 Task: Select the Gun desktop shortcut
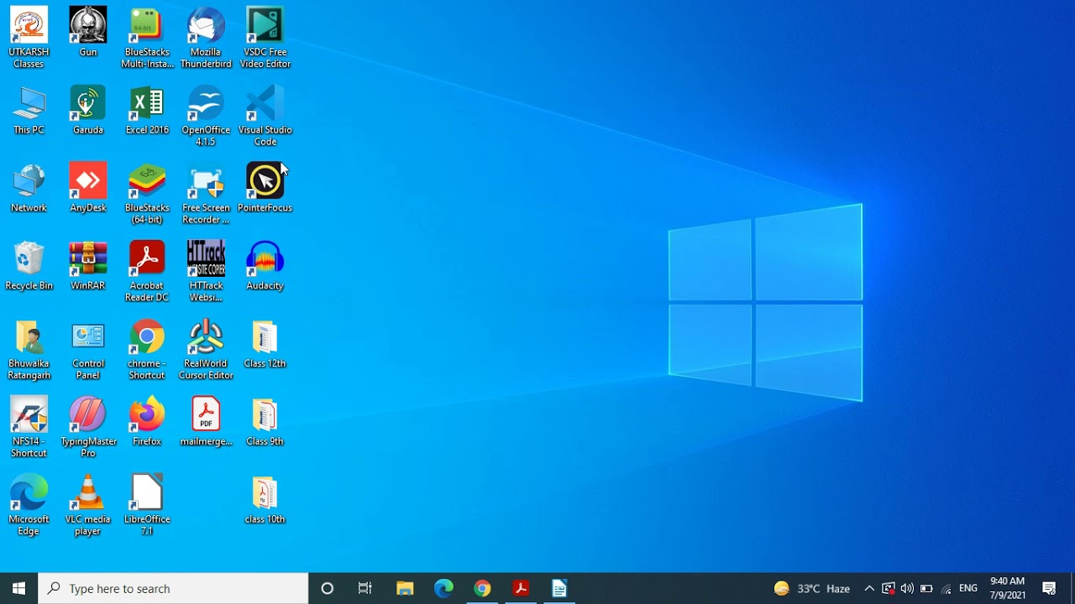88,32
